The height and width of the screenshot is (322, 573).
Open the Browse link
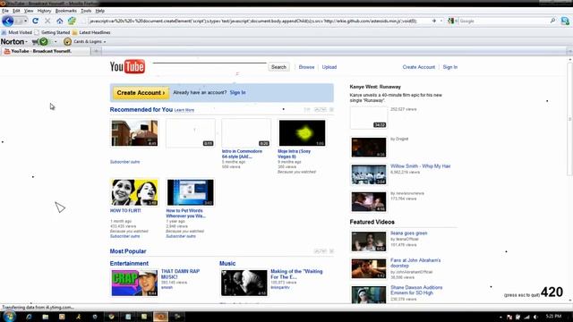306,67
